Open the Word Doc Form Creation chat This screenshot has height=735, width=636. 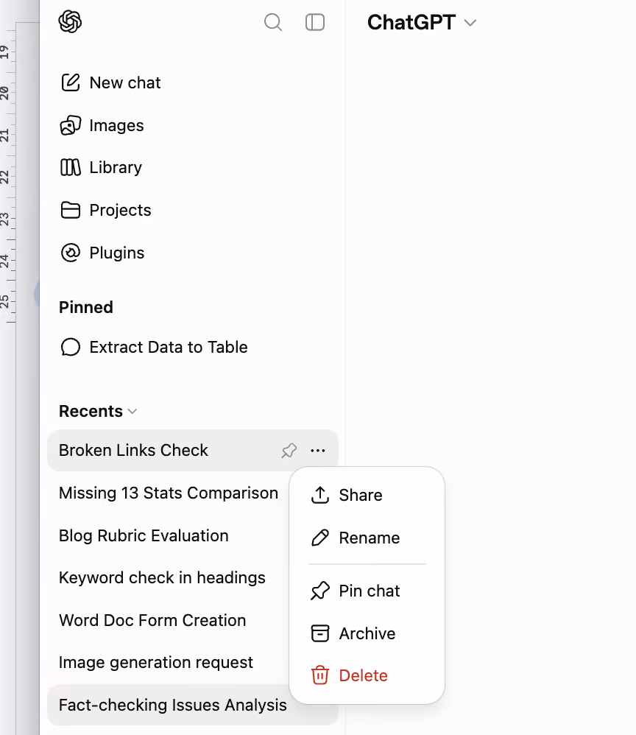click(152, 621)
